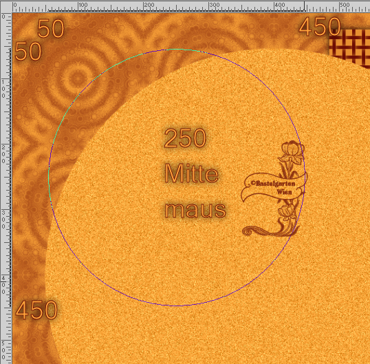Click the "maus" text label
Image resolution: width=370 pixels, height=364 pixels.
[195, 210]
